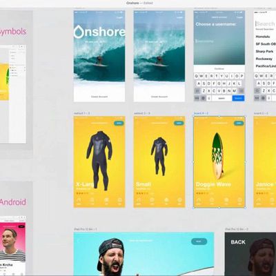Click the home icon on X-Large wetsuit artboard

(x=79, y=200)
